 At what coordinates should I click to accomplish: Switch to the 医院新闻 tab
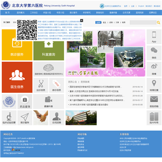85,82
